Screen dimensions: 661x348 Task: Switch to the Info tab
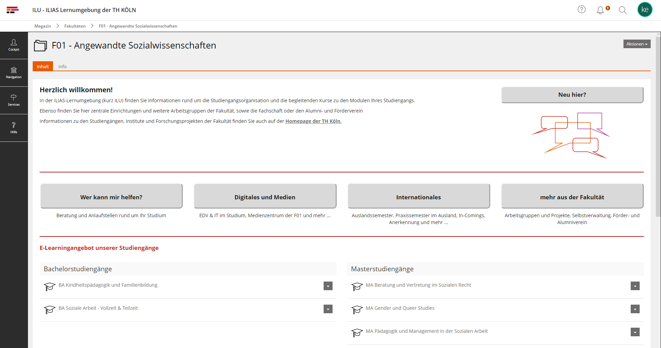(62, 66)
